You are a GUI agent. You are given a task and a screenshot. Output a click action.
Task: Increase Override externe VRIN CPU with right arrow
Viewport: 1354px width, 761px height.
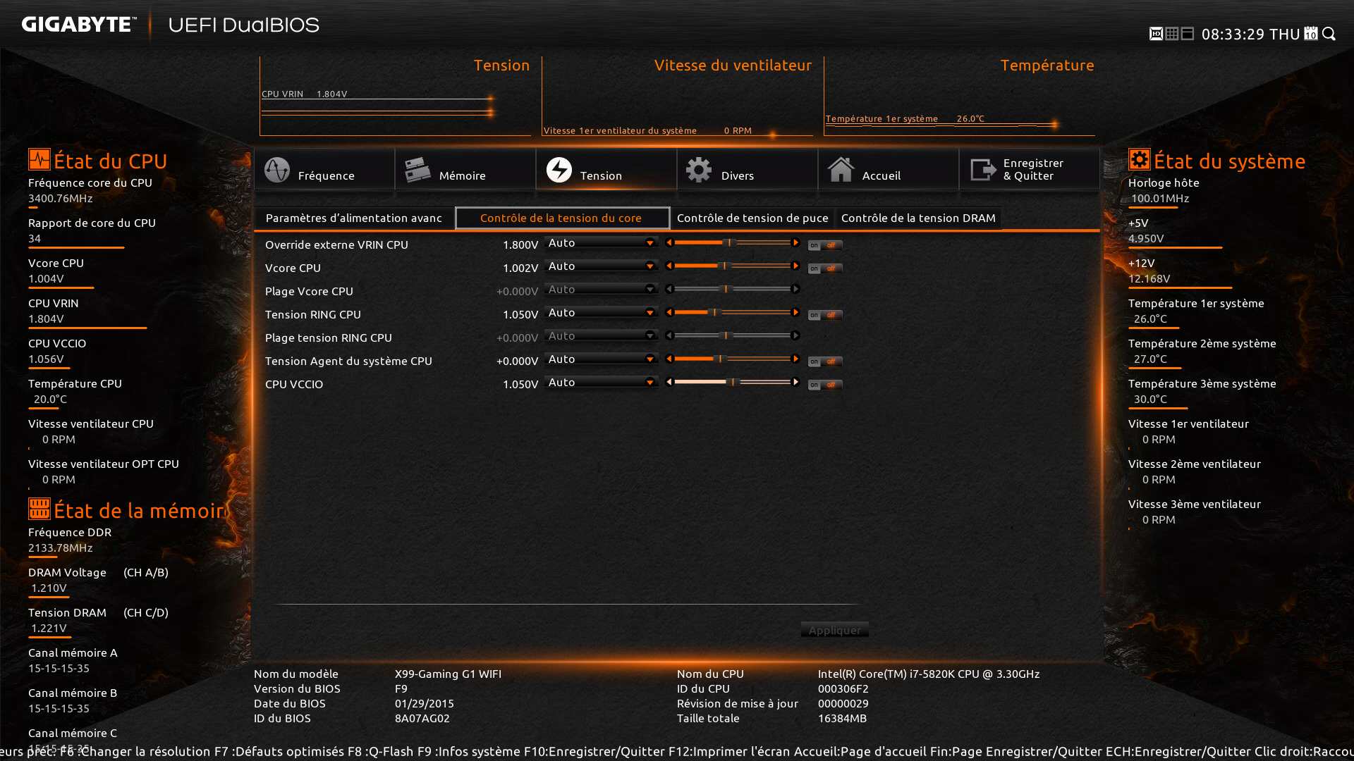795,242
